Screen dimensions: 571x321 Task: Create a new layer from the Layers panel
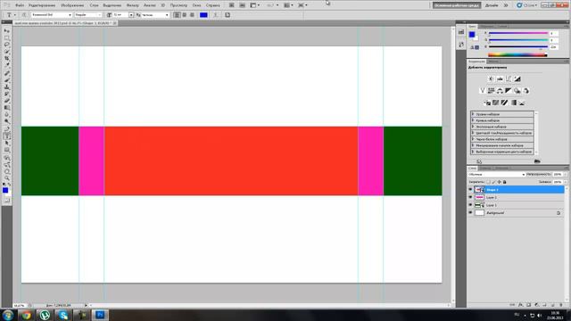pos(553,305)
